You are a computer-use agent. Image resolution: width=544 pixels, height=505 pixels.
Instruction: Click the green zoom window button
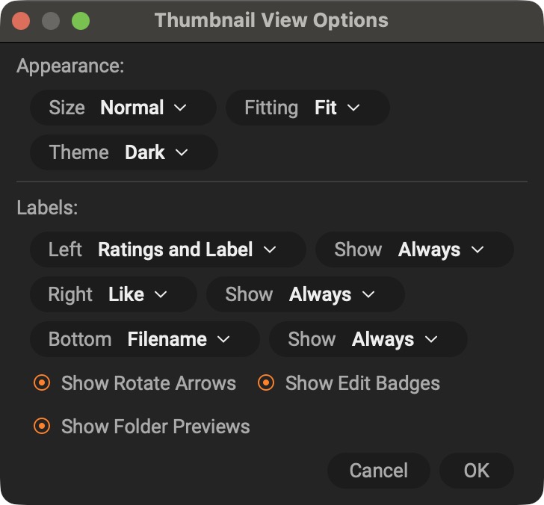80,20
